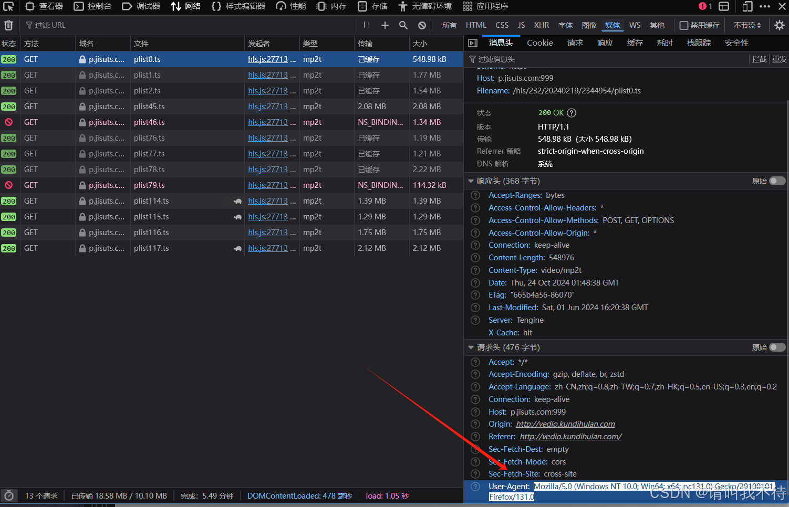Open the request blocking icon

click(x=422, y=25)
